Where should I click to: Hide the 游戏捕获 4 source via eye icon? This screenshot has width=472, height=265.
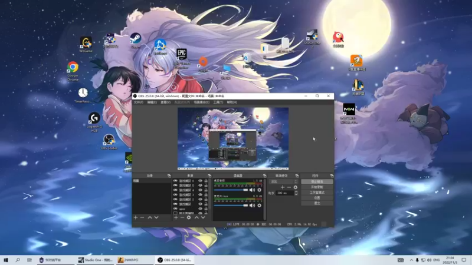pos(200,190)
